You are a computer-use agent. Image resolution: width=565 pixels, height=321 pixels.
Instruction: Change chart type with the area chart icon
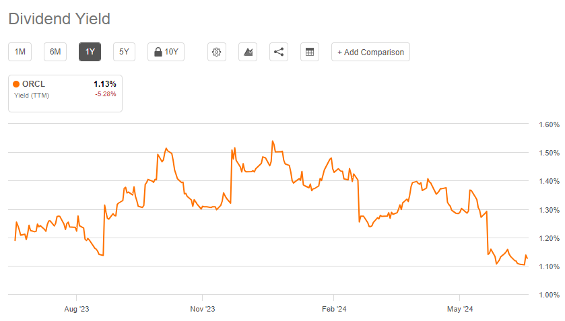click(248, 52)
